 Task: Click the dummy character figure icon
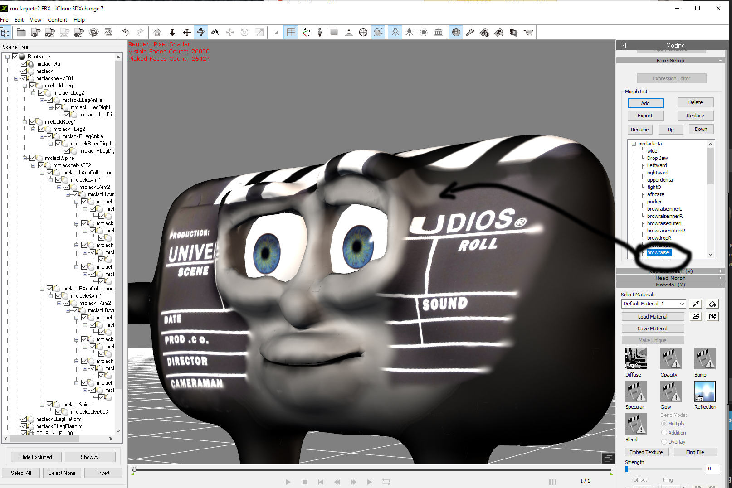tap(320, 32)
